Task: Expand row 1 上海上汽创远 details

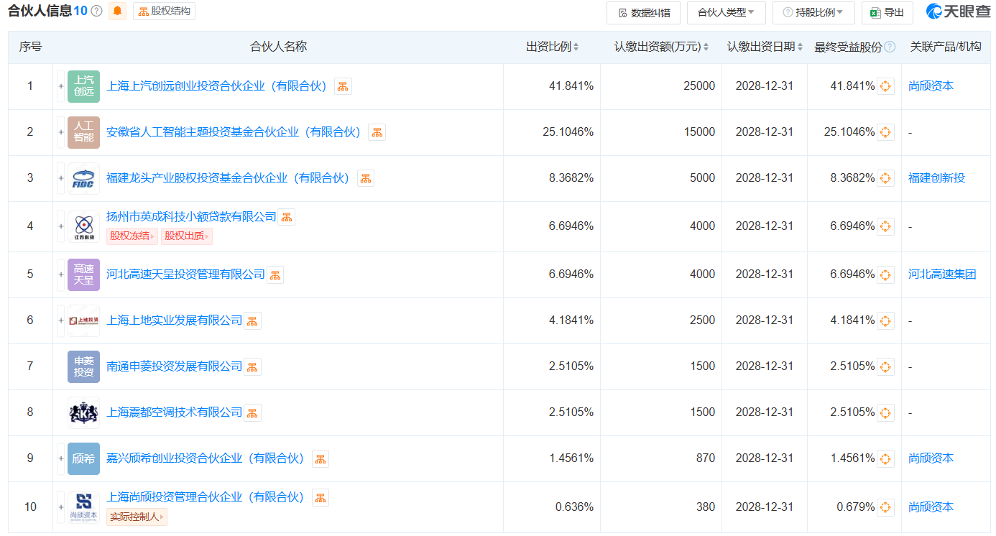Action: click(x=60, y=86)
